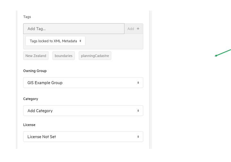
Task: Click the Tags section label
Action: pos(27,17)
